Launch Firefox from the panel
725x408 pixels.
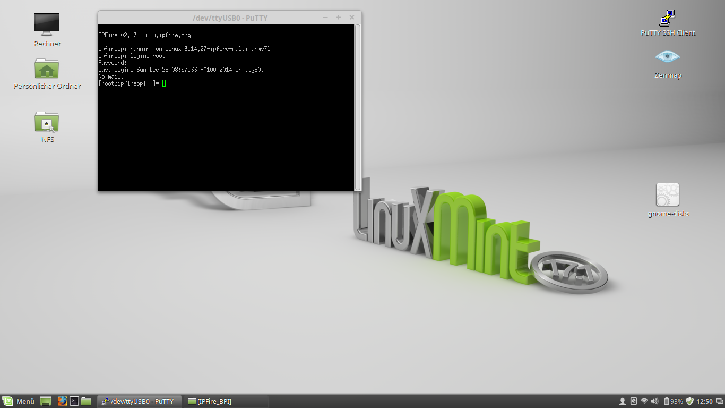(63, 401)
